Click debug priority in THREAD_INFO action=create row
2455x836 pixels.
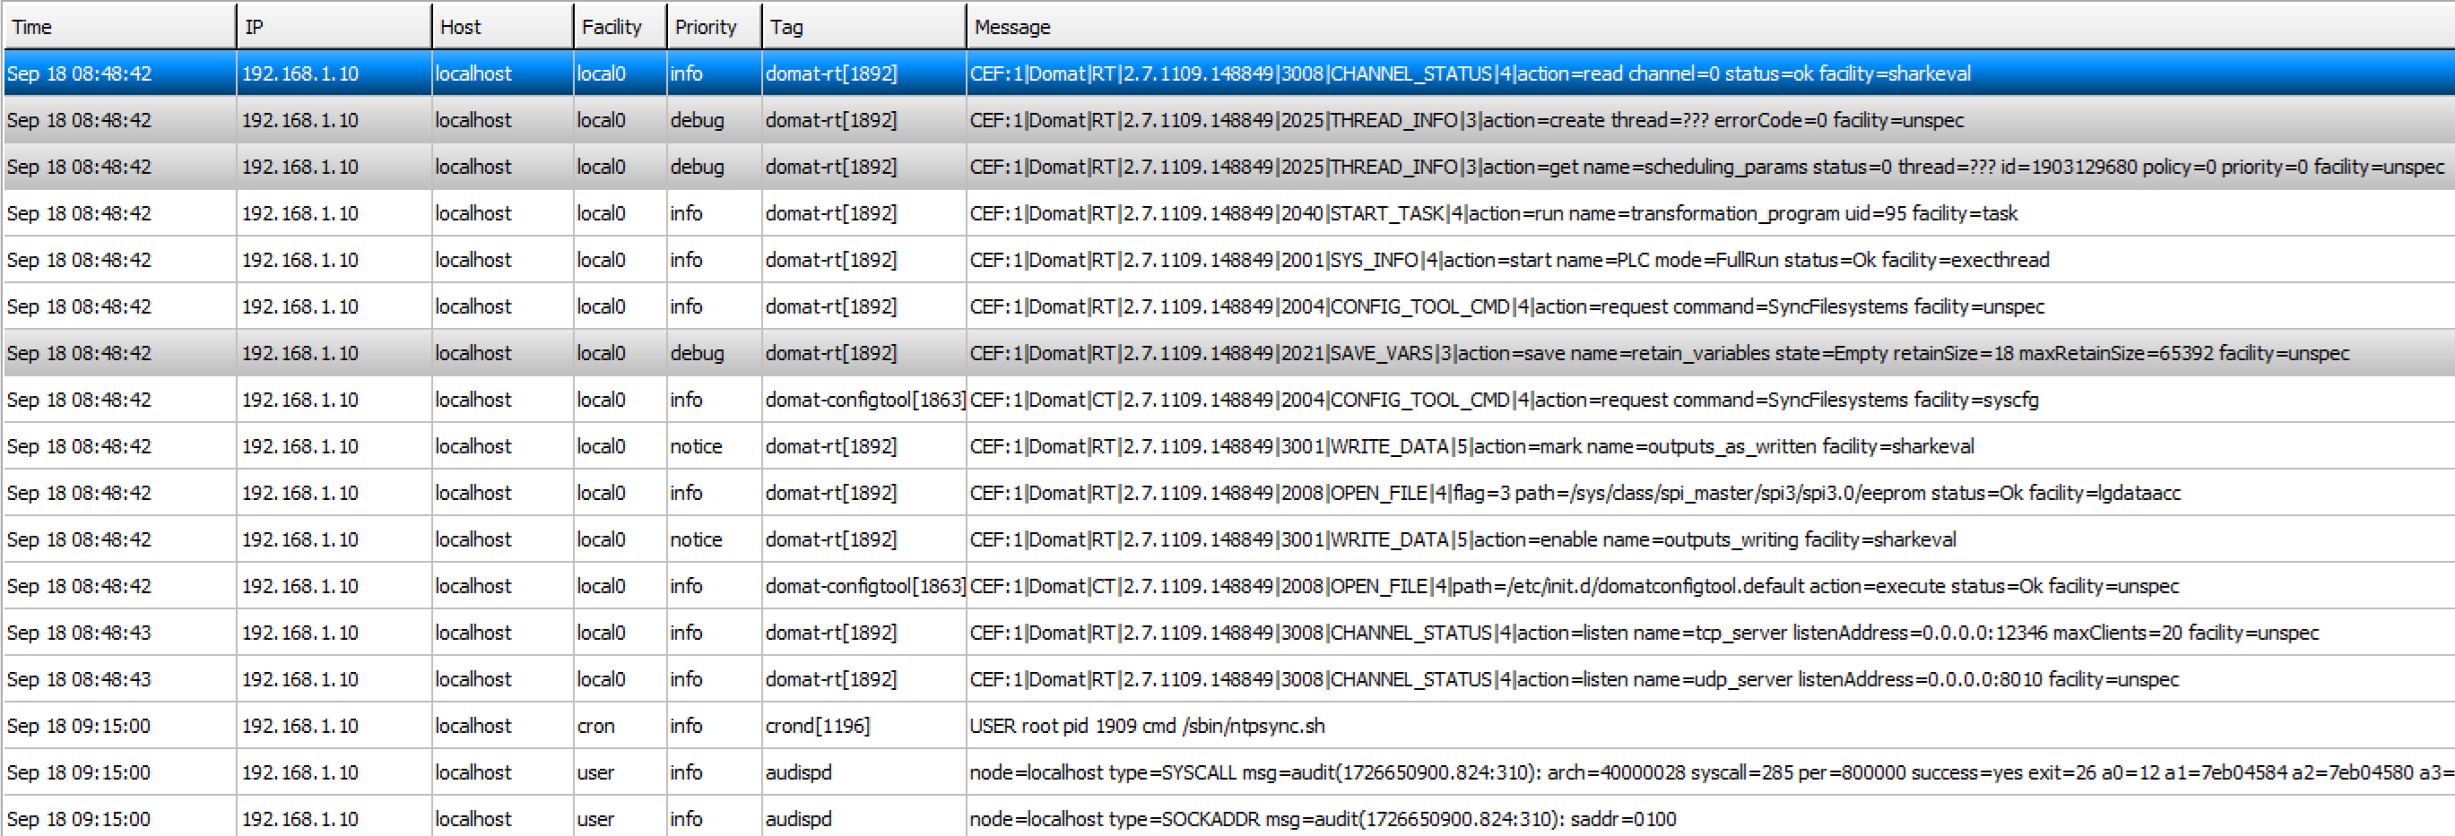[x=697, y=120]
